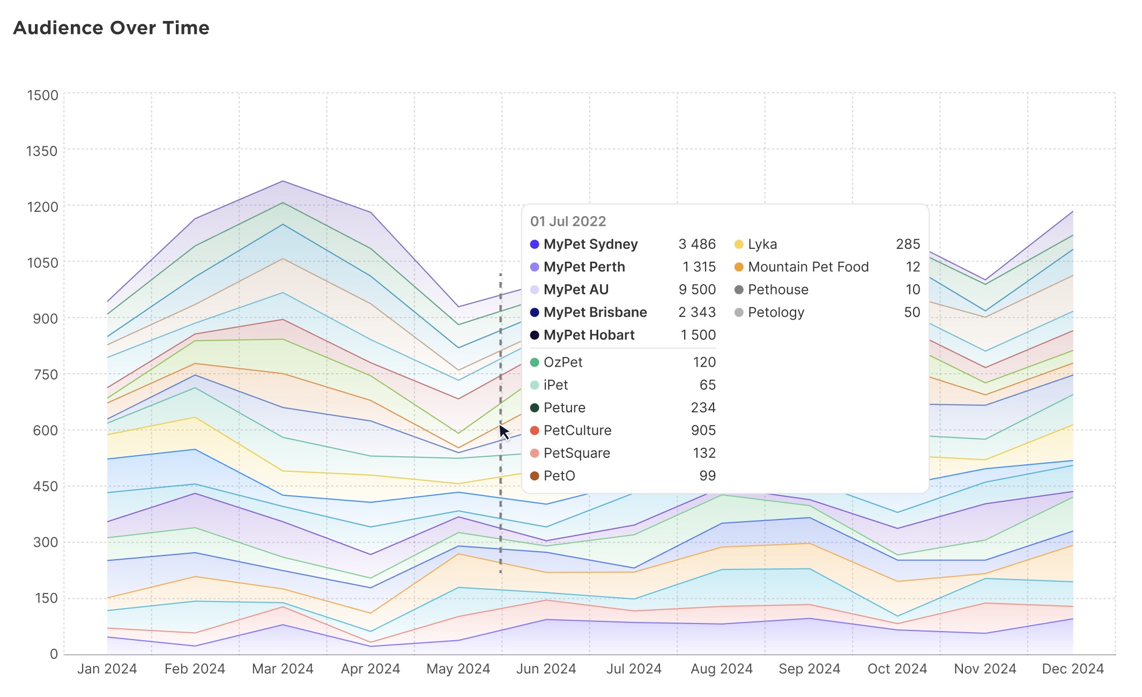Viewport: 1142px width, 697px height.
Task: Click the top purple series point at Dec 2024
Action: click(x=1073, y=211)
